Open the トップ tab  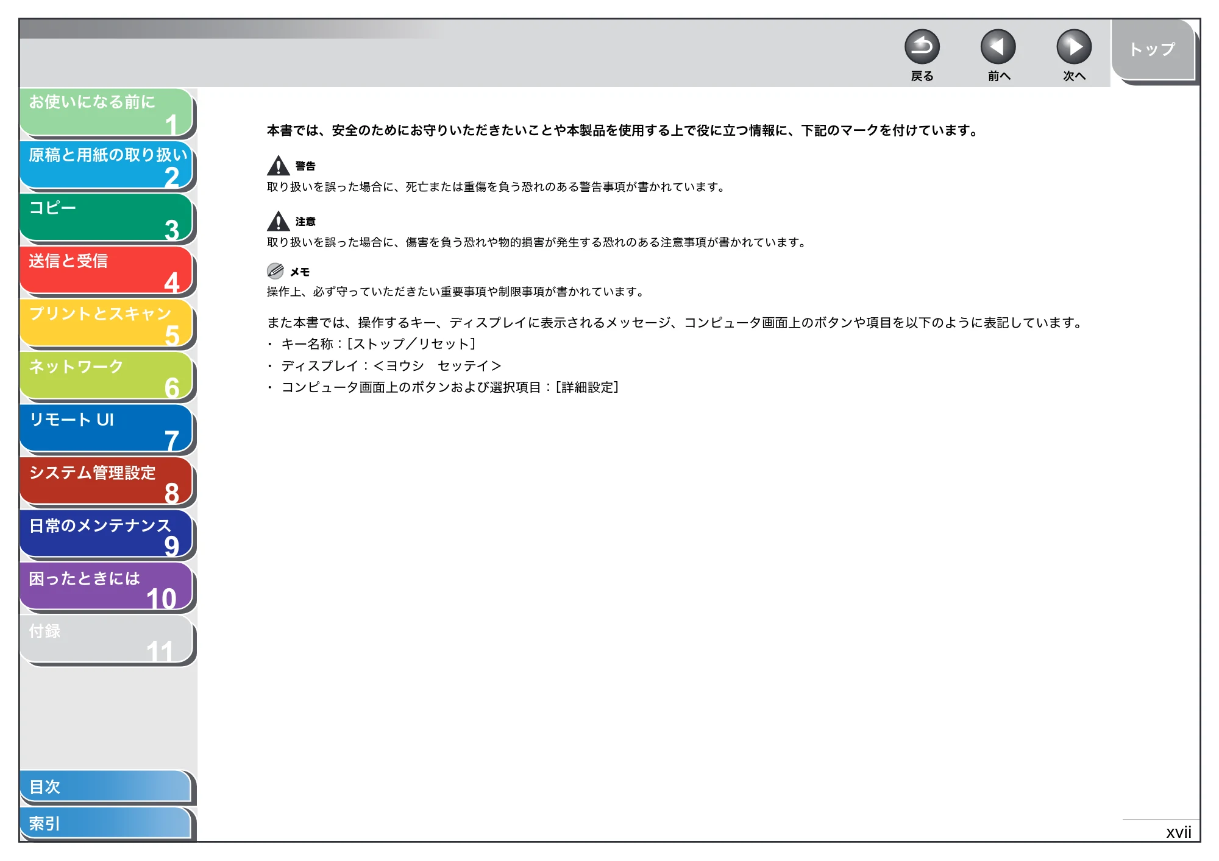click(1152, 50)
